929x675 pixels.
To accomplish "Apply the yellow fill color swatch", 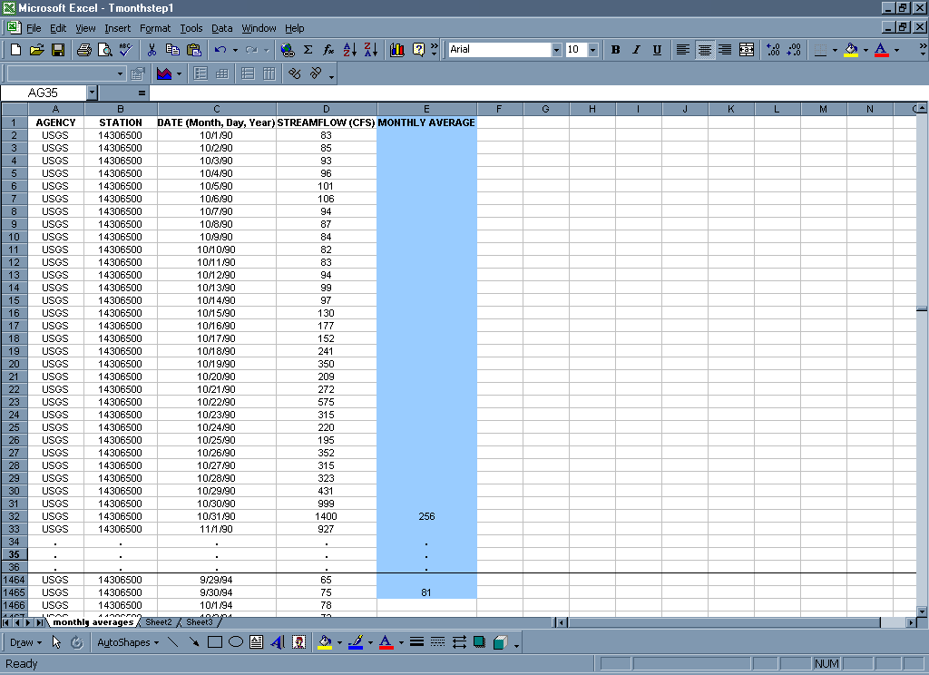I will tap(850, 50).
